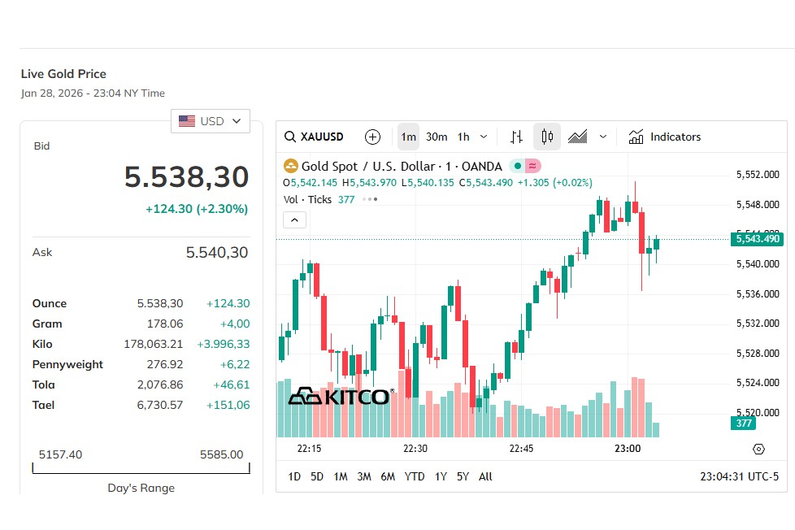Select the 5D date range
The width and height of the screenshot is (795, 530).
click(317, 476)
